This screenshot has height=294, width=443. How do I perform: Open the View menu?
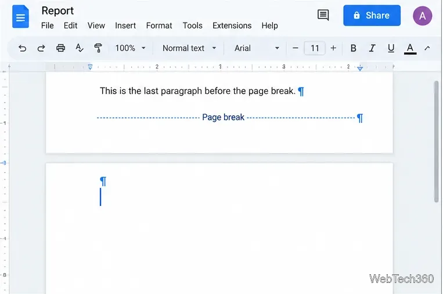[96, 26]
